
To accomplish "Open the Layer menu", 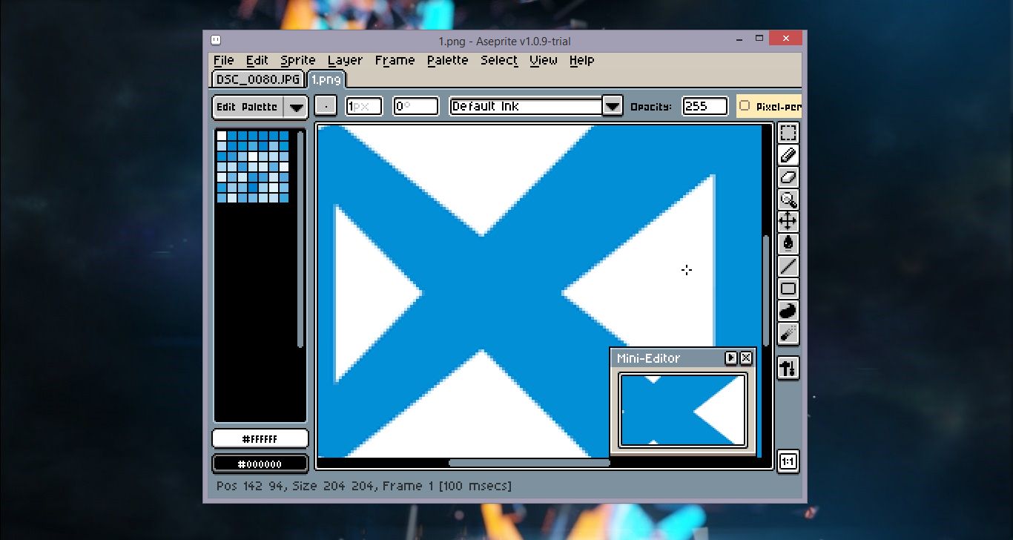I will point(345,60).
